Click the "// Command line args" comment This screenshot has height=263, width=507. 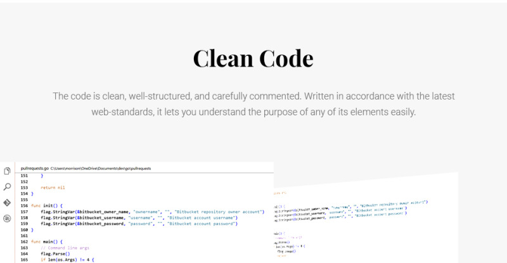tap(65, 248)
